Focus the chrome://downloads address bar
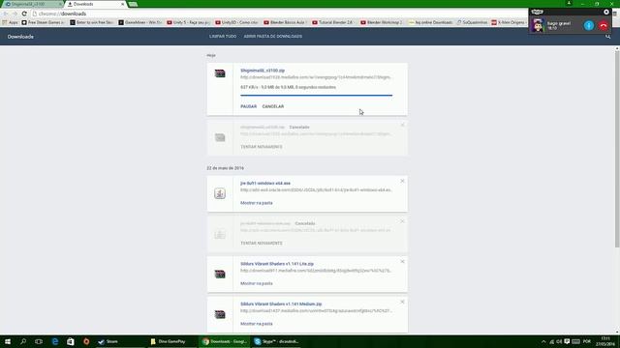 277,14
